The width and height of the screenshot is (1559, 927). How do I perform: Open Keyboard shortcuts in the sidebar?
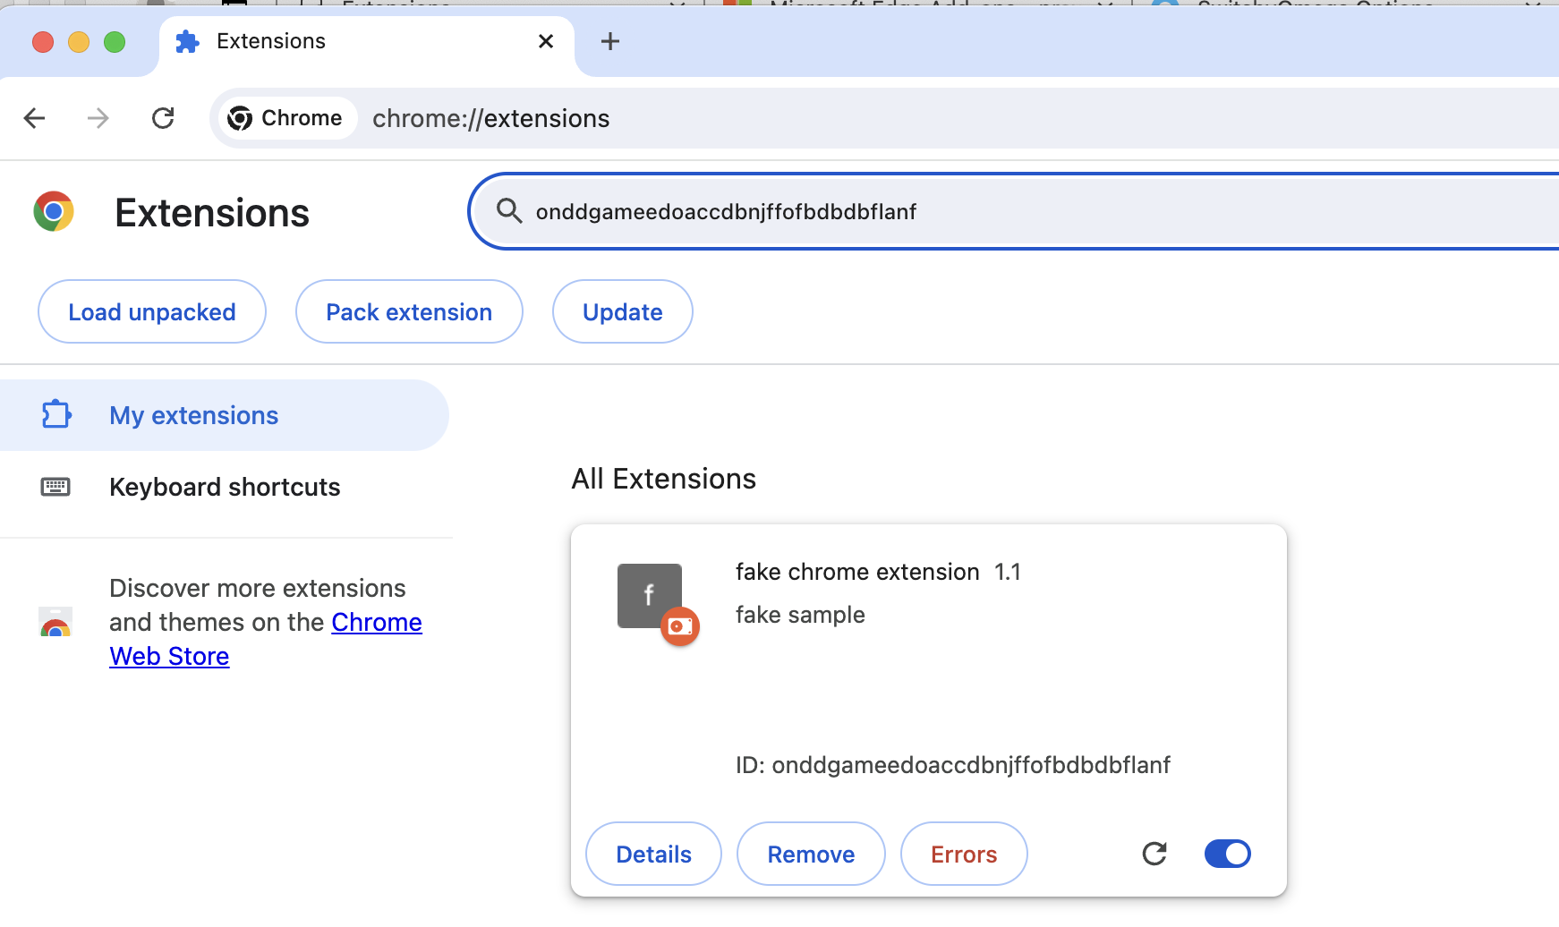pyautogui.click(x=224, y=487)
